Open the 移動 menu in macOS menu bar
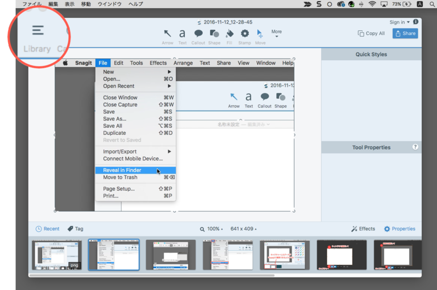This screenshot has width=437, height=290. tap(86, 4)
